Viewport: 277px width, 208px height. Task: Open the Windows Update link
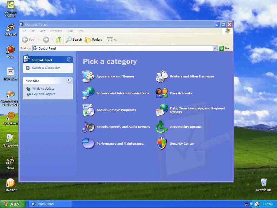tap(43, 89)
